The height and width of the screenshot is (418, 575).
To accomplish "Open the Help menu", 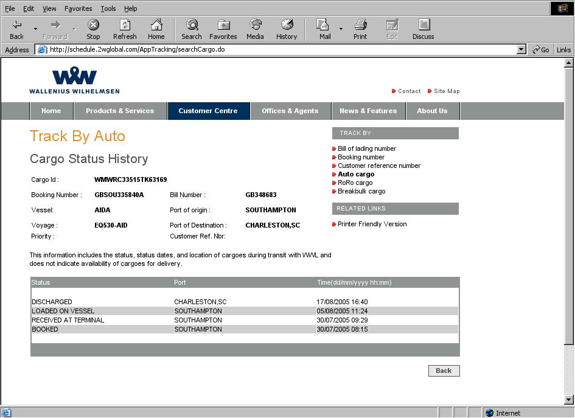I will coord(131,9).
